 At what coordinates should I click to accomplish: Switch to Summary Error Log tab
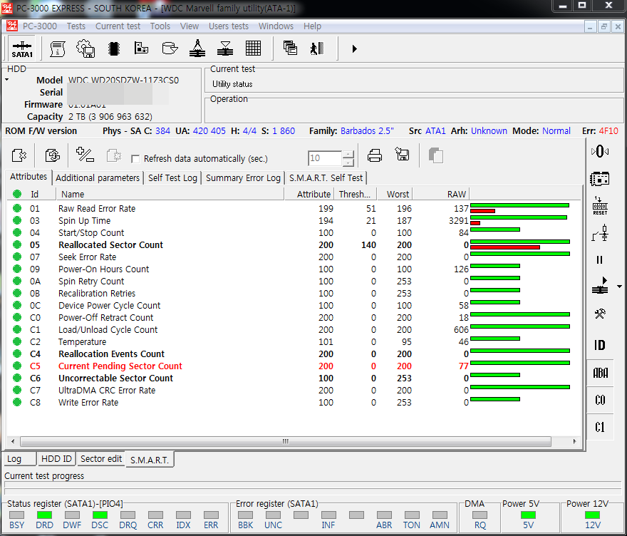[243, 177]
